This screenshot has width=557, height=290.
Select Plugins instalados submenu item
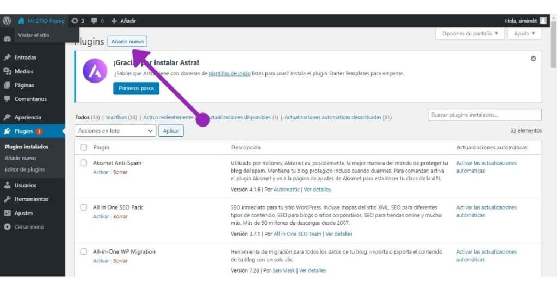click(26, 147)
